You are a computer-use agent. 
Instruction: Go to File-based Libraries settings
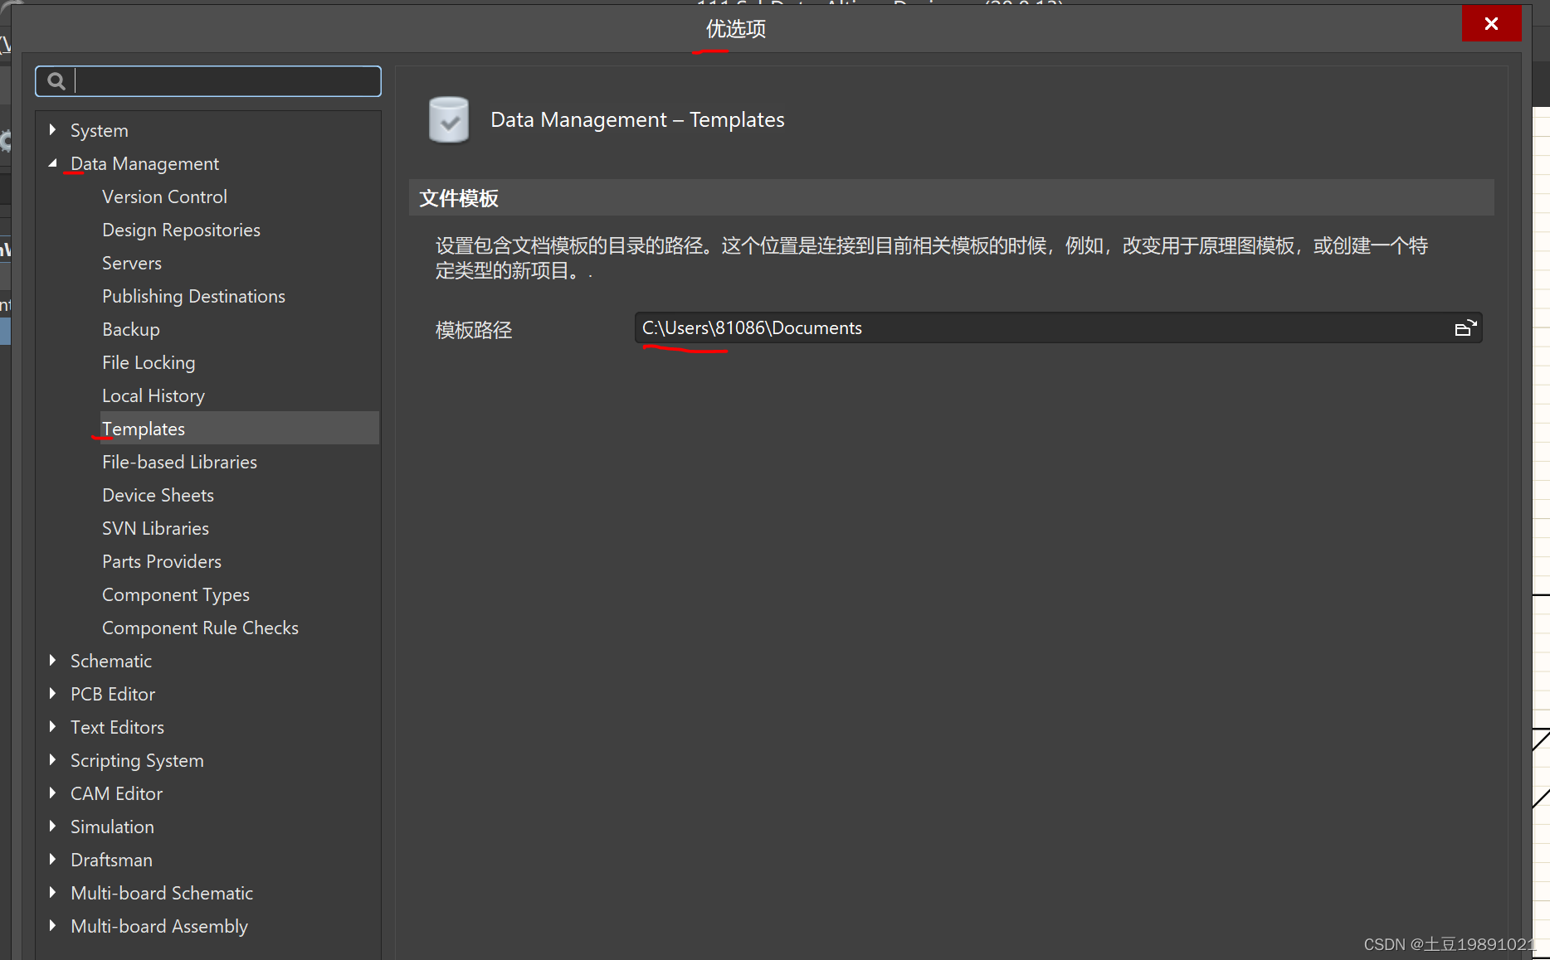pyautogui.click(x=179, y=462)
